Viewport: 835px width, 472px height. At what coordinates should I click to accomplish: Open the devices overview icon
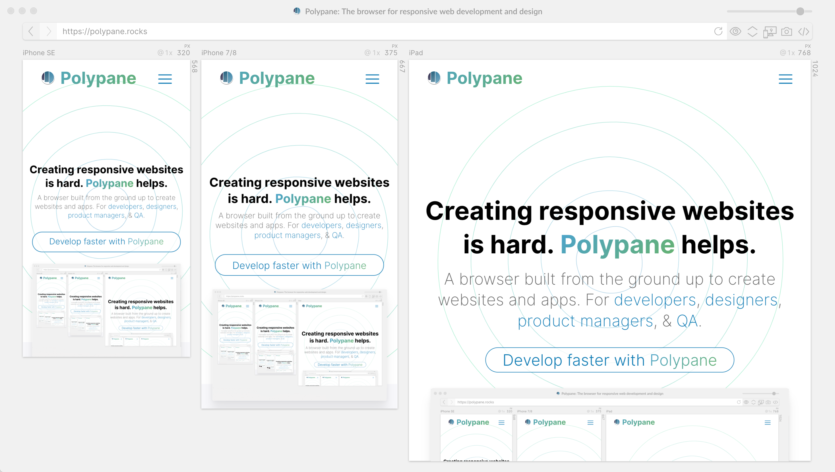[x=770, y=32]
